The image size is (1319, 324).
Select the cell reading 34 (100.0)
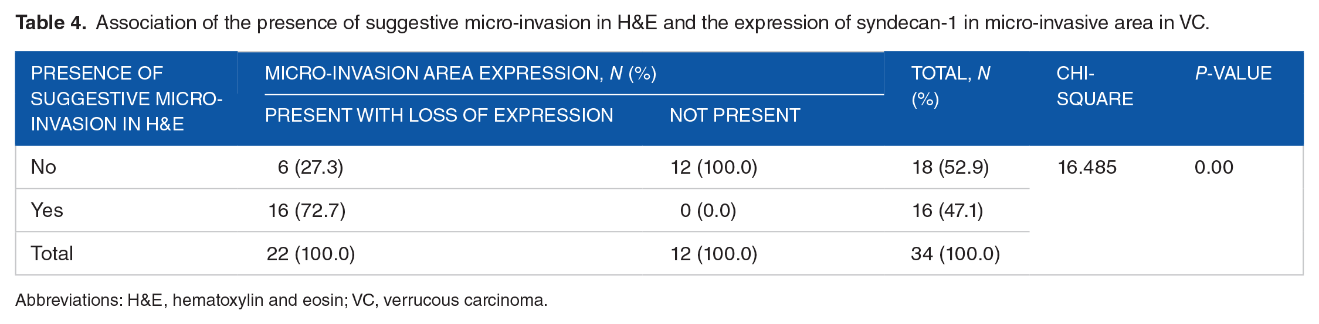click(x=955, y=254)
